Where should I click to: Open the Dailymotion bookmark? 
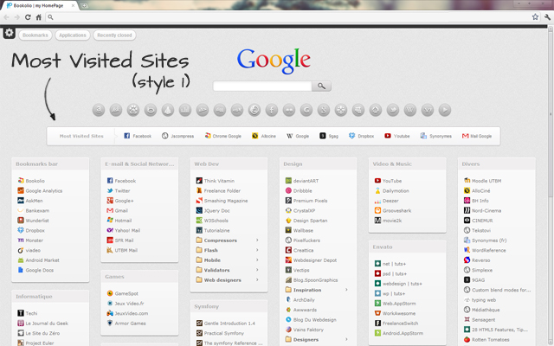point(391,190)
